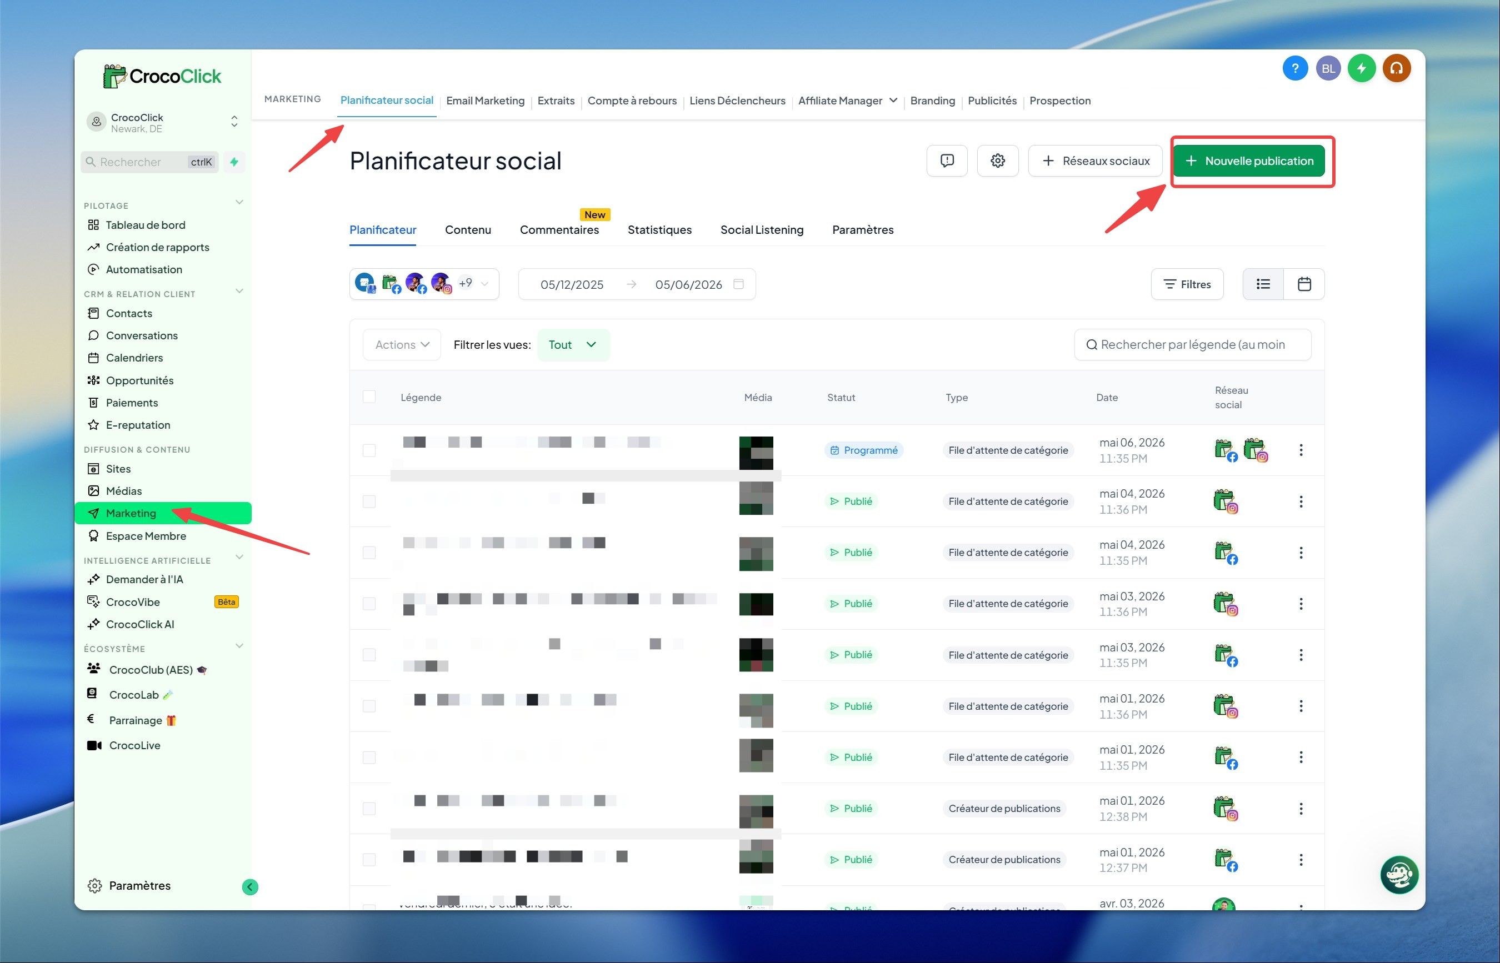Image resolution: width=1500 pixels, height=963 pixels.
Task: Collapse the Intelligence Artificielle section
Action: click(x=239, y=558)
